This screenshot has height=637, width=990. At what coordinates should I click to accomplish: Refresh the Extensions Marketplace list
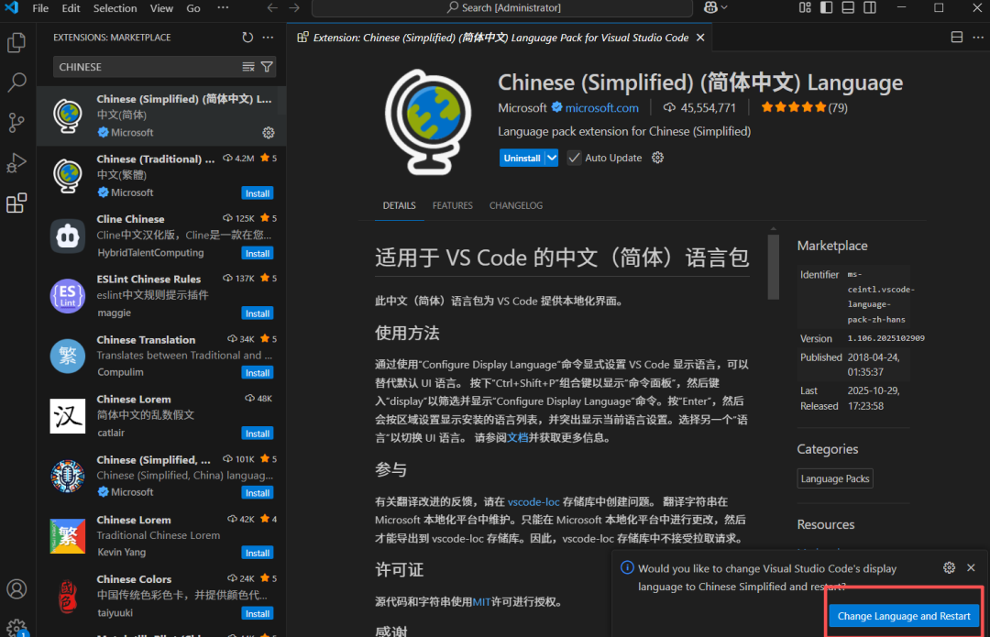point(247,37)
